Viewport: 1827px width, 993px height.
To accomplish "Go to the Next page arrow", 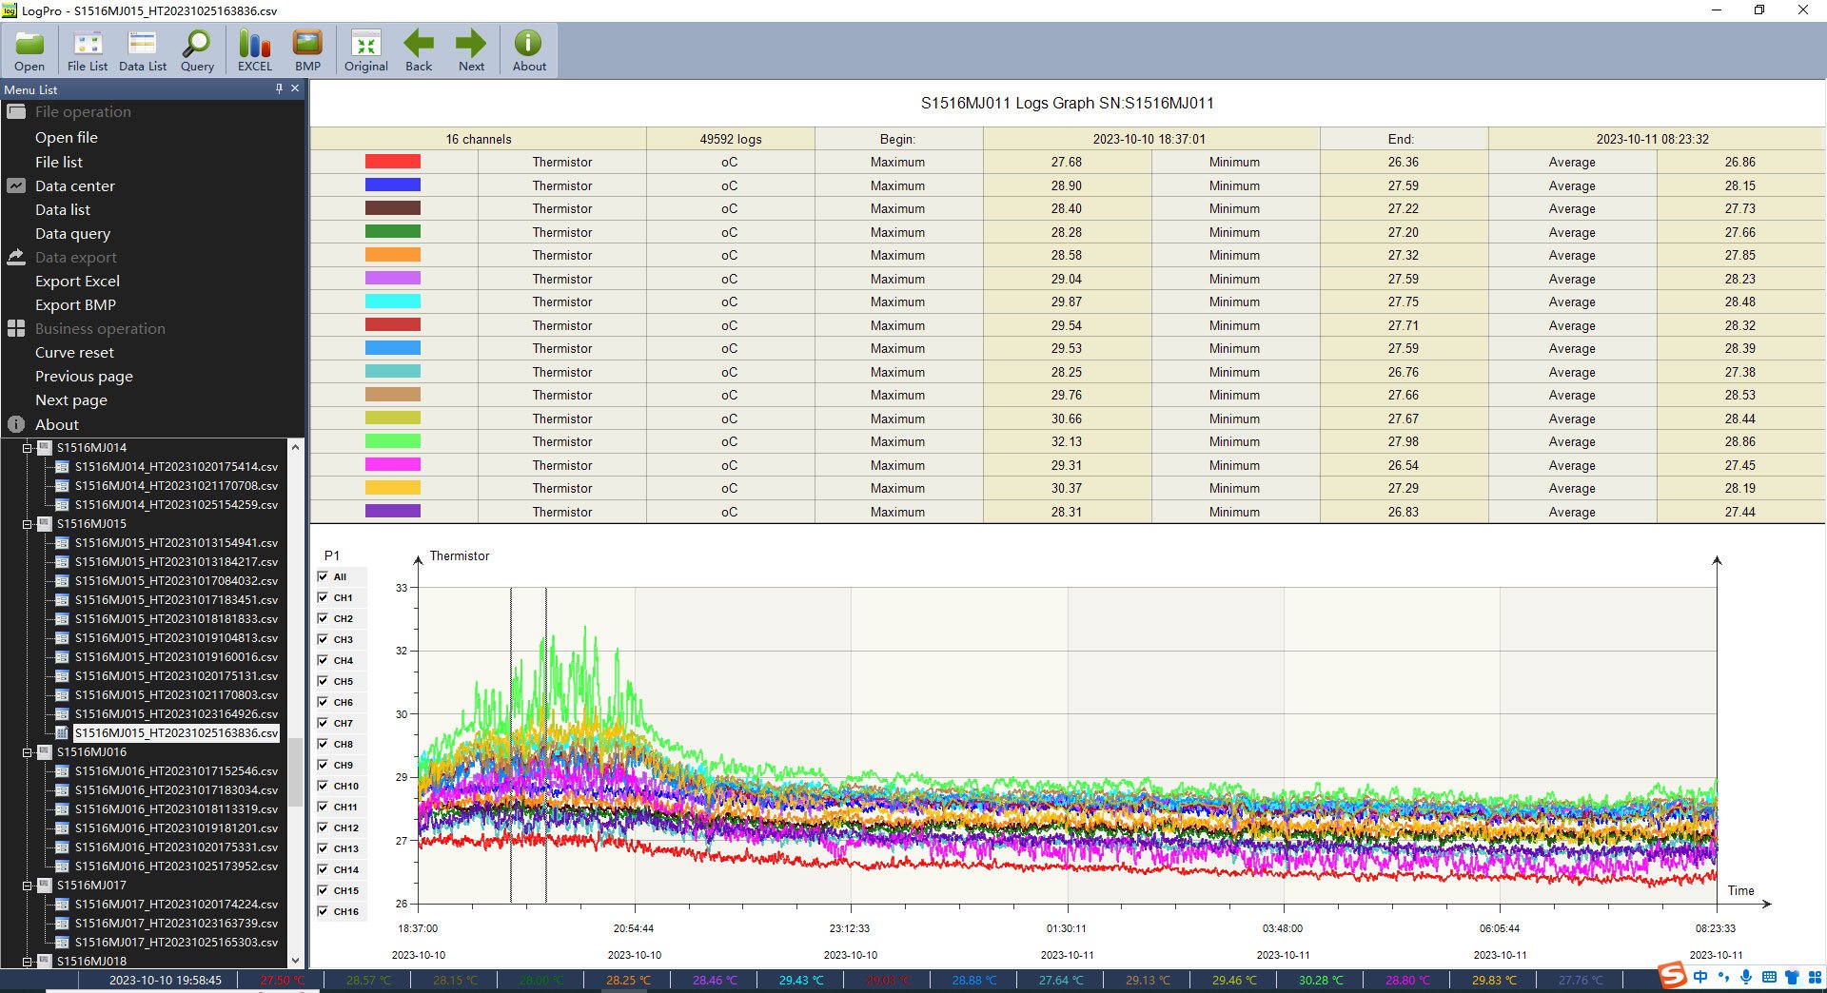I will 471,50.
